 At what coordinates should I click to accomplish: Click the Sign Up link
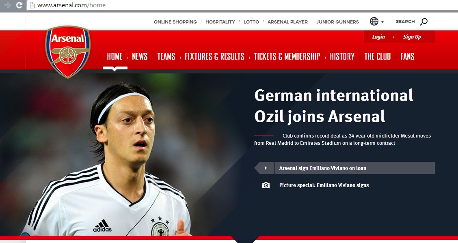pos(412,37)
